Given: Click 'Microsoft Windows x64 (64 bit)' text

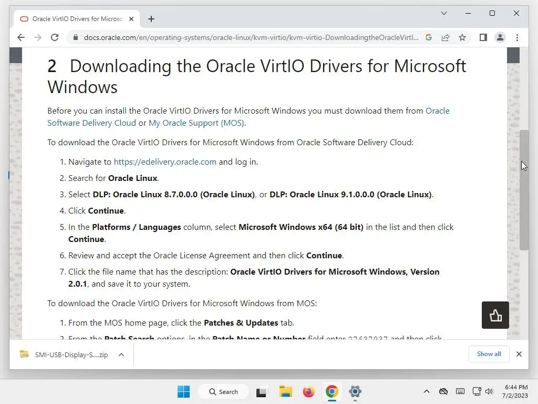Looking at the screenshot, I should (301, 227).
